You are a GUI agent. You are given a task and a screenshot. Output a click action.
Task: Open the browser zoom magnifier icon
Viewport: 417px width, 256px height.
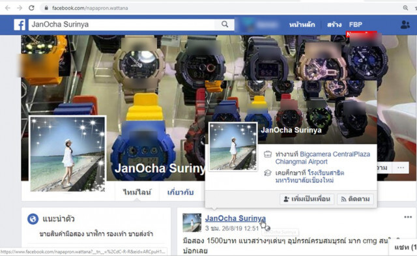coord(405,8)
